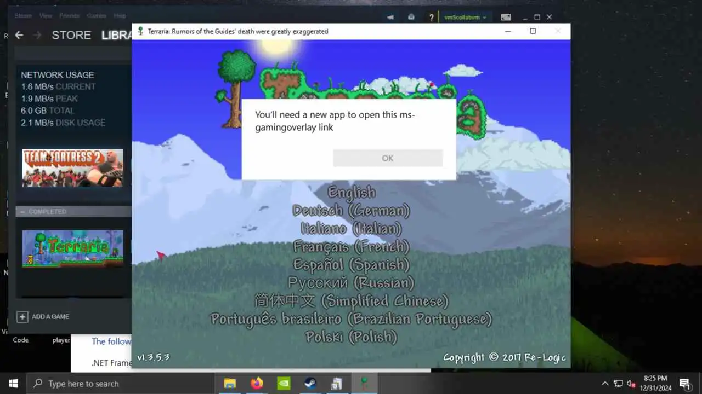Choose Español (Spanish) language
The width and height of the screenshot is (702, 394).
[x=352, y=265]
